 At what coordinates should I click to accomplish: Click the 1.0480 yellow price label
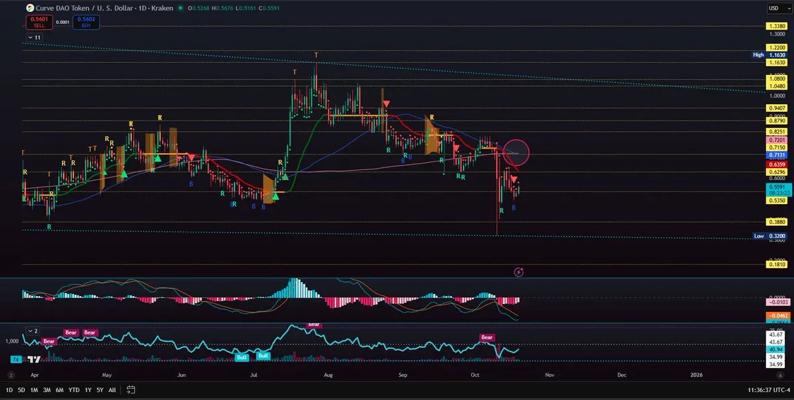(x=777, y=86)
